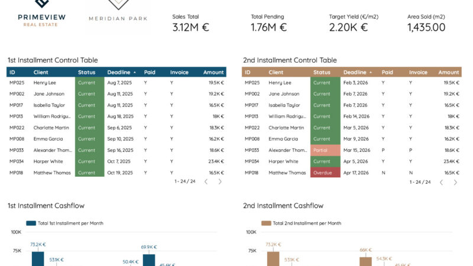Click '1 - 24 / 24' pager text under 1st table

[x=185, y=181]
